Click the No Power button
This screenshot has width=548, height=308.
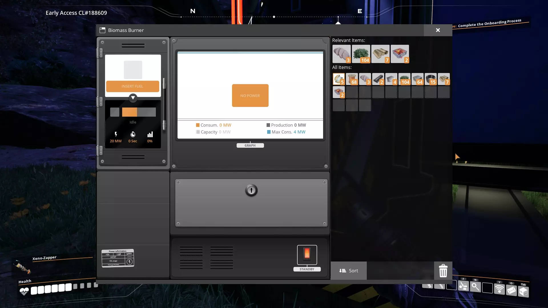pos(250,96)
